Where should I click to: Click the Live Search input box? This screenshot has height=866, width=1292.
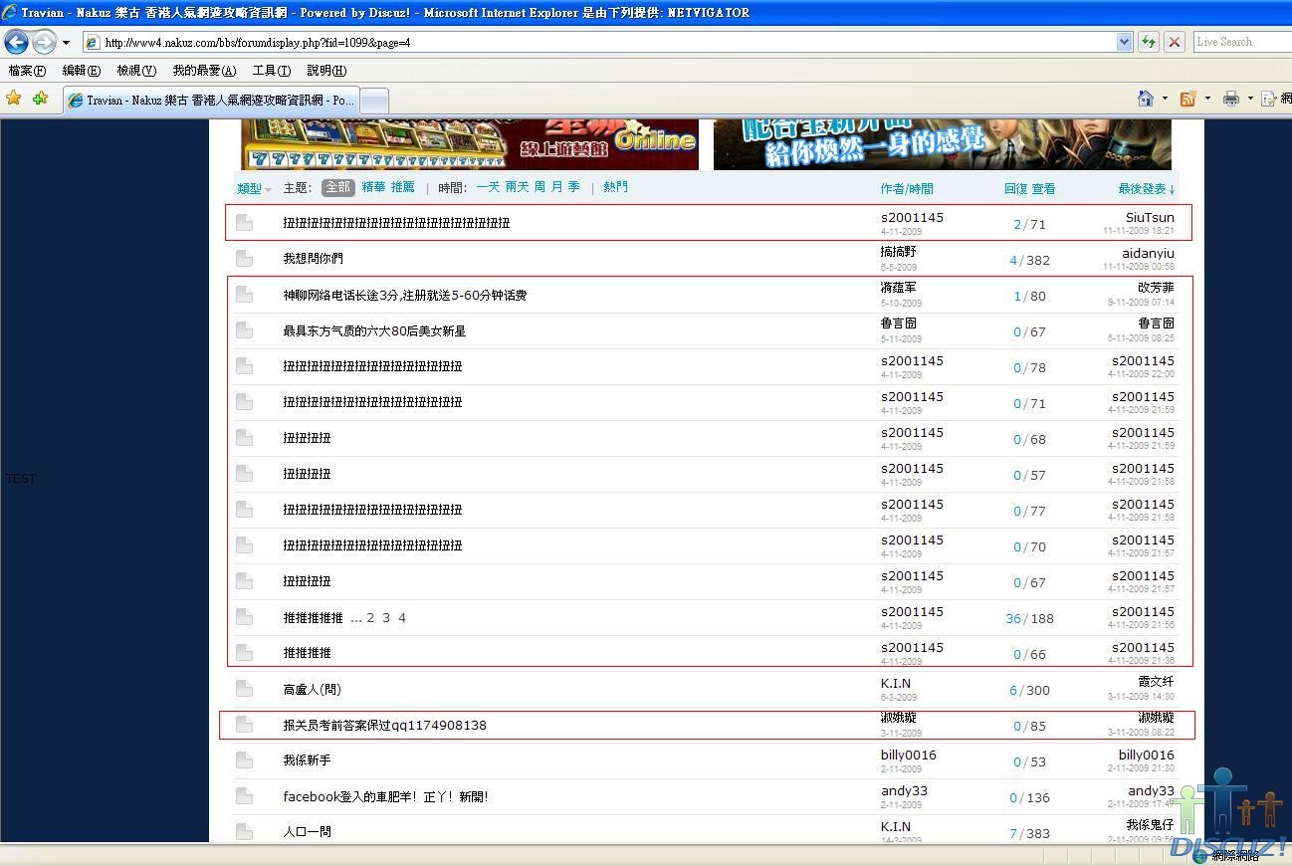click(1240, 42)
